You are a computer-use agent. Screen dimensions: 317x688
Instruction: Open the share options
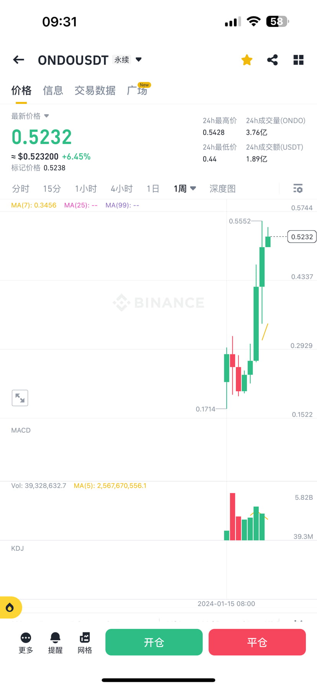pos(272,60)
